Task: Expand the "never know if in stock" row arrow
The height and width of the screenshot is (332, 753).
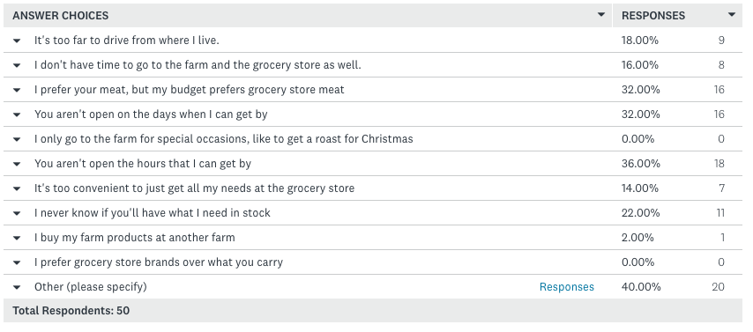Action: pyautogui.click(x=17, y=213)
